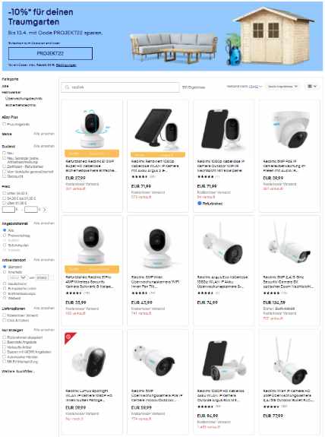Select the Alle category in Kategorie list
This screenshot has height=437, width=325.
pyautogui.click(x=5, y=86)
